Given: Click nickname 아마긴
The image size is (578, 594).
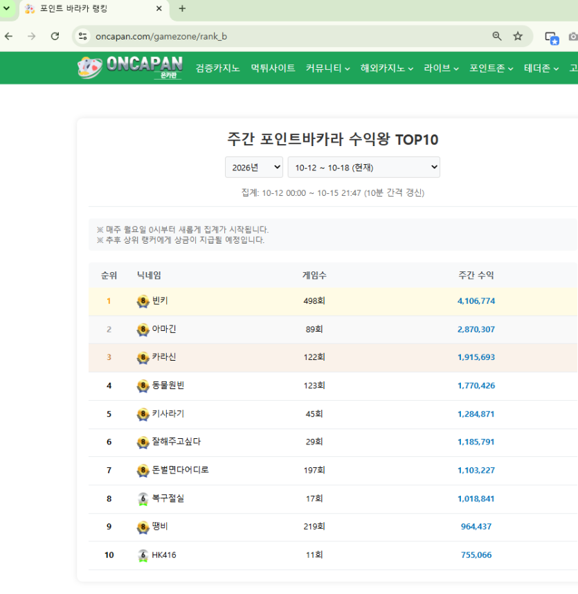Looking at the screenshot, I should [164, 330].
